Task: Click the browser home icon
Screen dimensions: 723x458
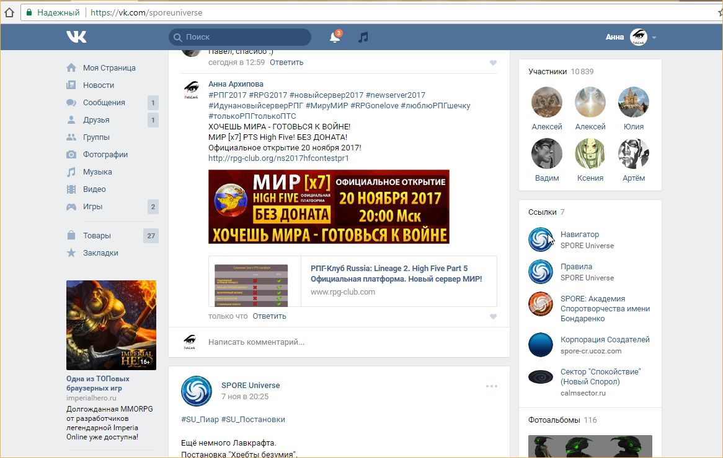Action: pos(9,12)
